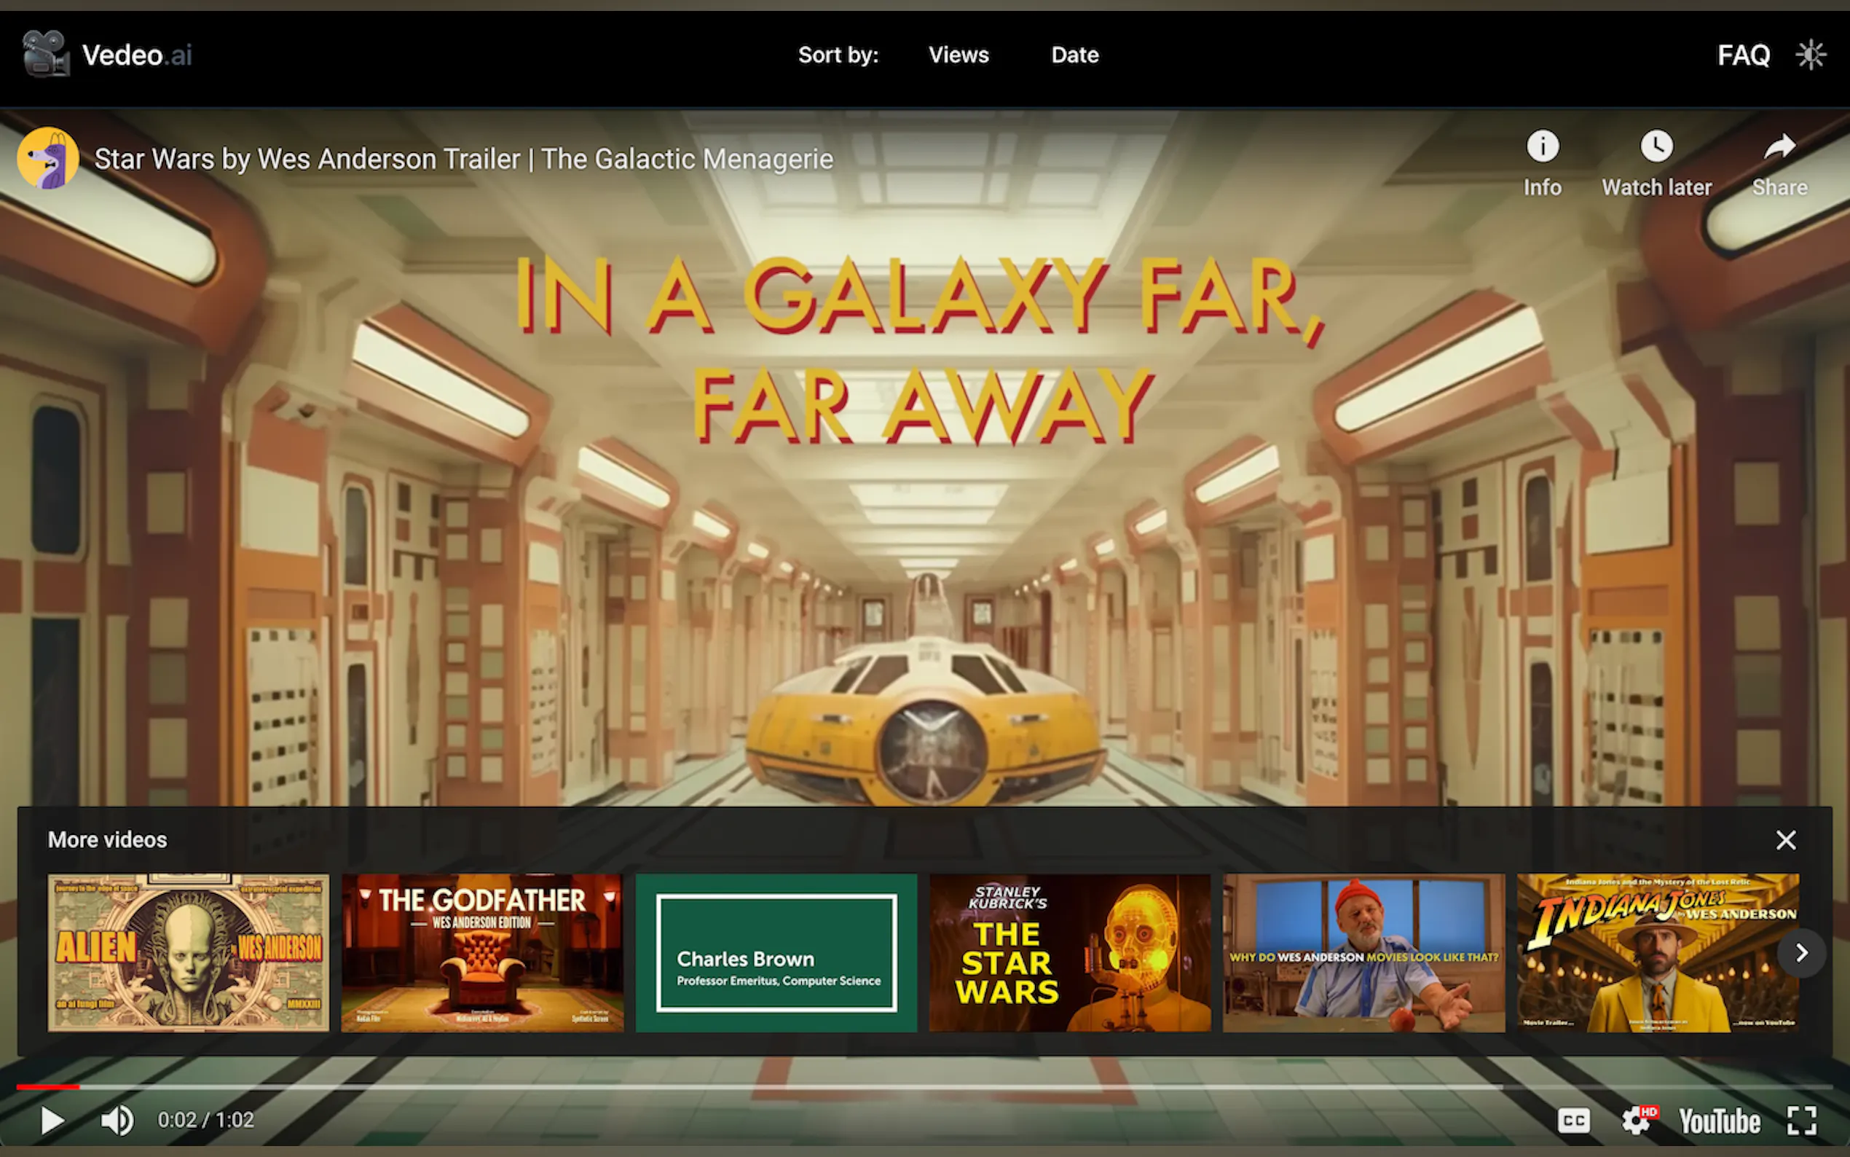This screenshot has height=1157, width=1850.
Task: Open the HD settings gear
Action: click(x=1636, y=1121)
